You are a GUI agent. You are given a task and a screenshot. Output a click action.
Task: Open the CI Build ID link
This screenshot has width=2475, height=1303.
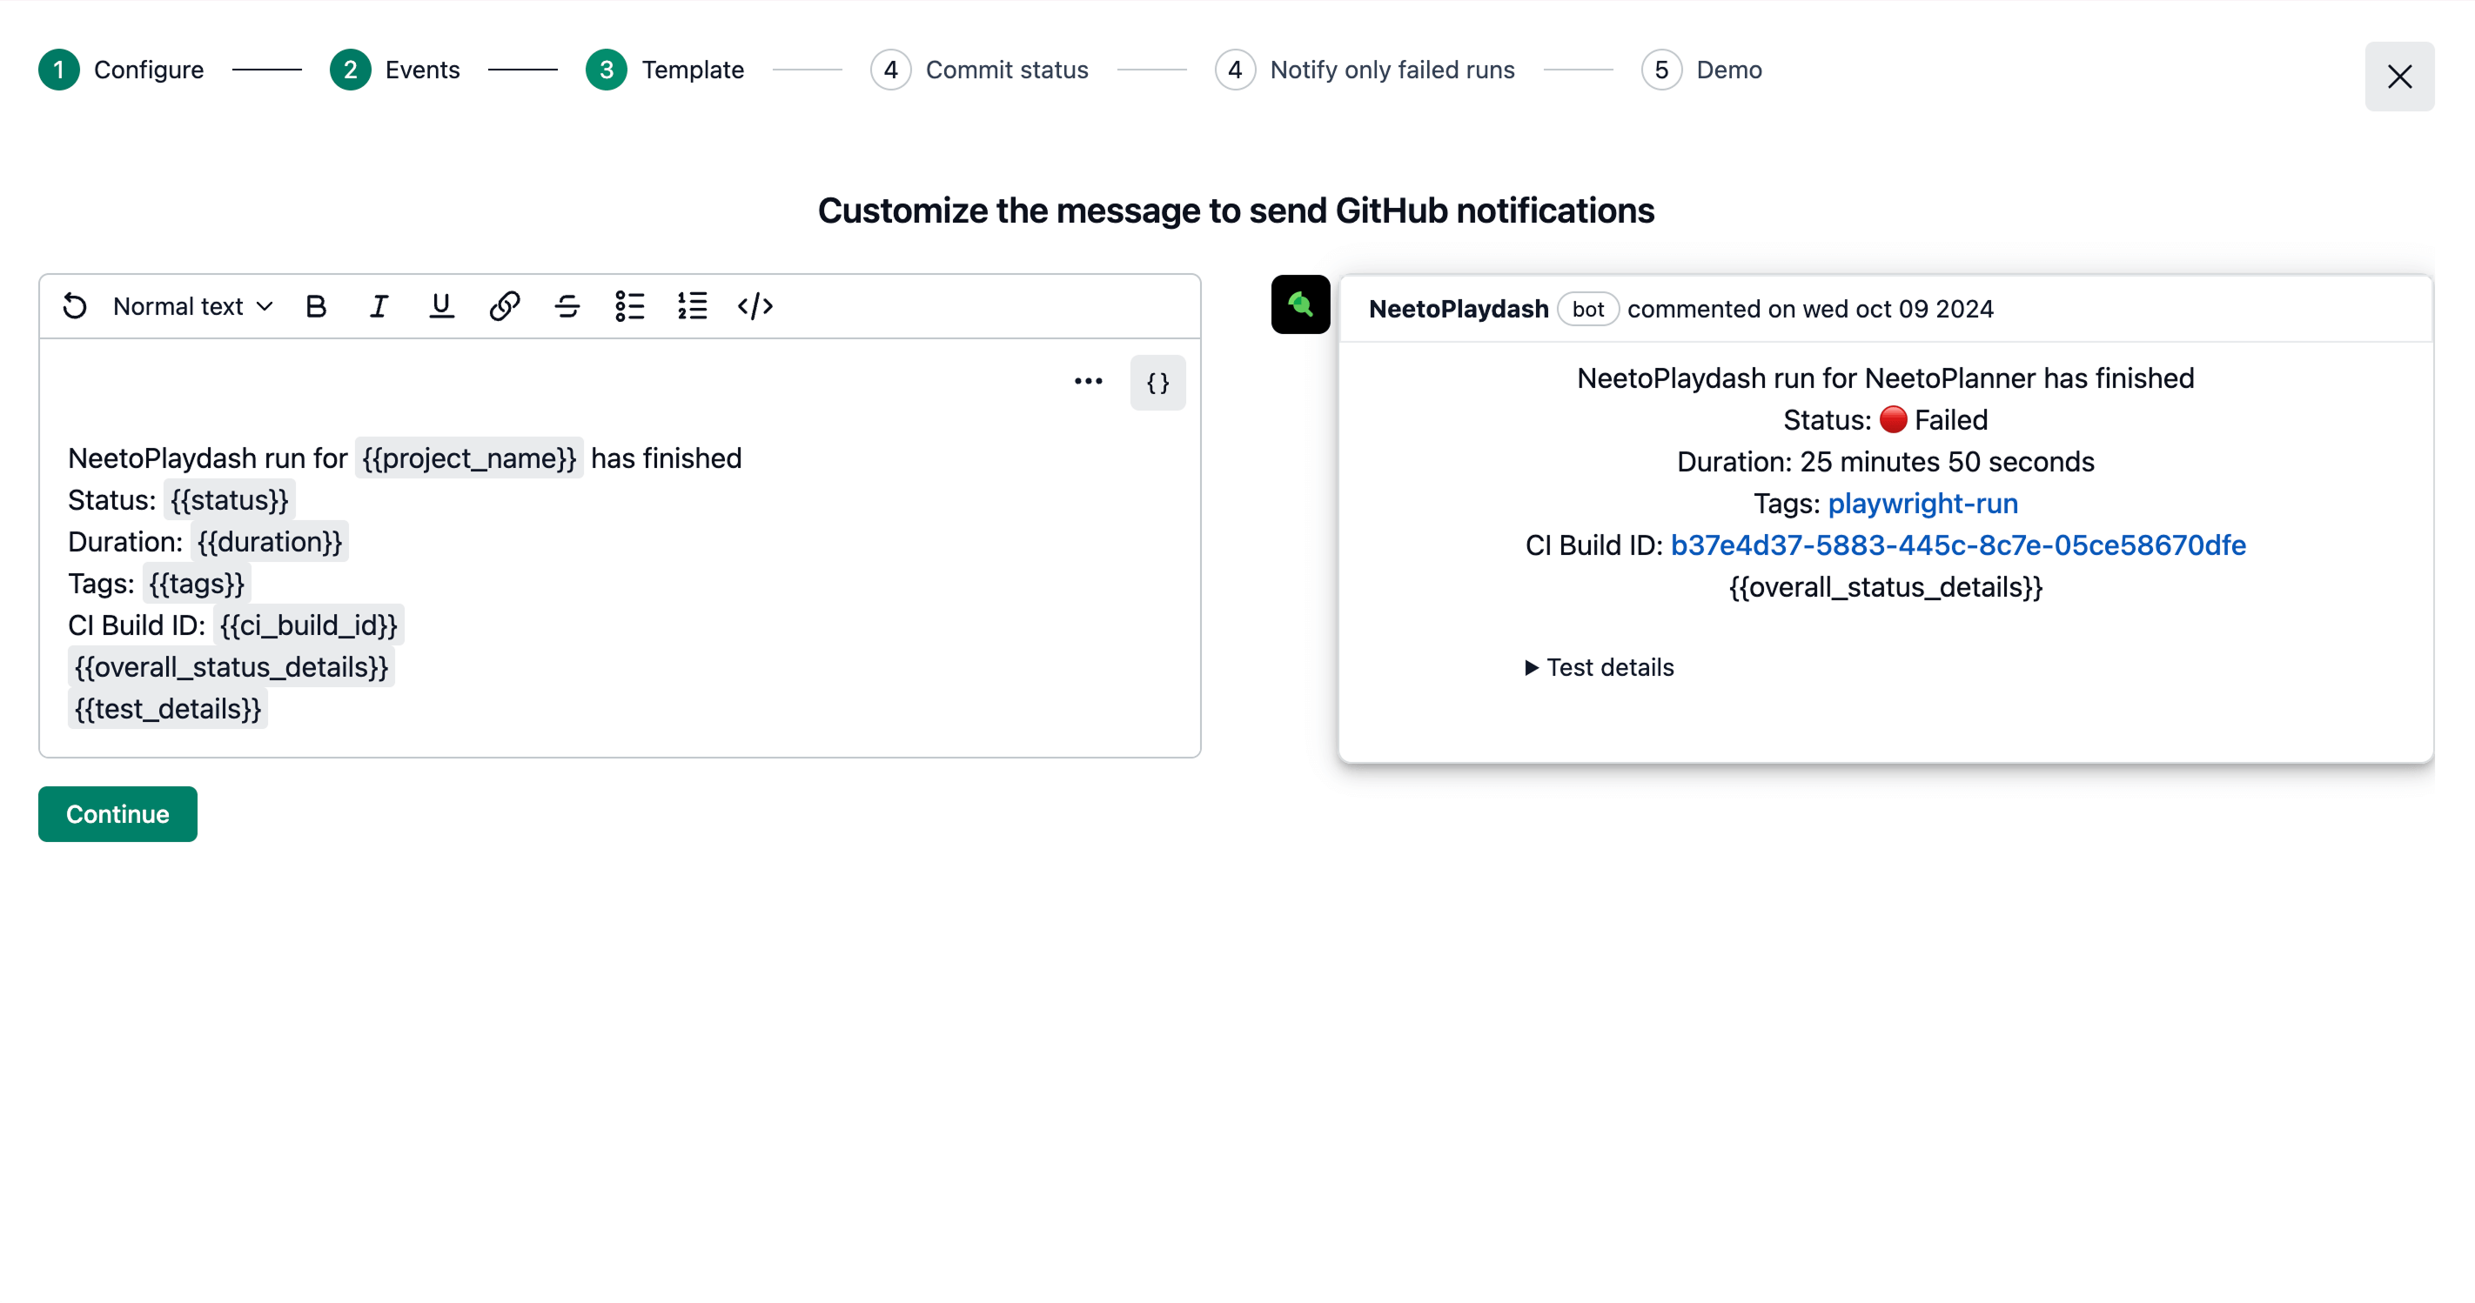coord(1957,545)
